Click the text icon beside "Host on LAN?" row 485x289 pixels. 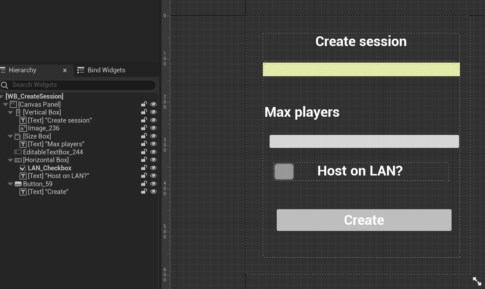pos(23,176)
